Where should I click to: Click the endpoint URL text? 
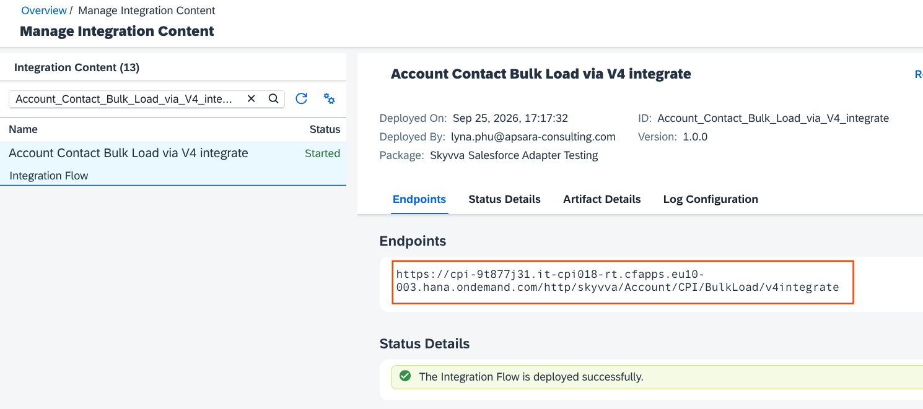tap(618, 280)
